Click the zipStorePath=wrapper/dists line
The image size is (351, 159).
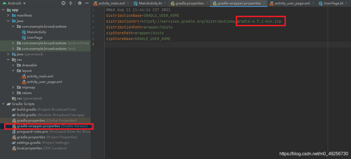tap(135, 33)
